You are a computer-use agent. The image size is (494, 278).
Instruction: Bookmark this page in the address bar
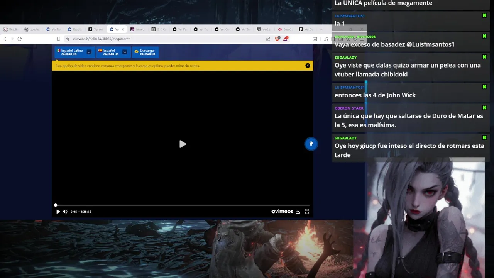pyautogui.click(x=59, y=39)
